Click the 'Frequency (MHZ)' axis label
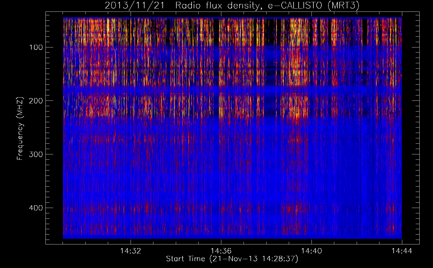The image size is (433, 268). 20,128
